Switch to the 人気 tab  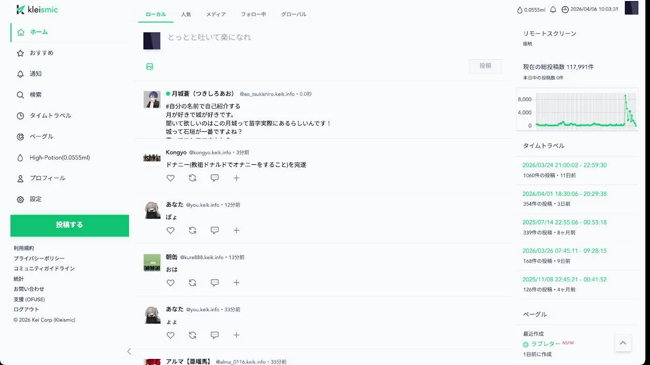(186, 14)
